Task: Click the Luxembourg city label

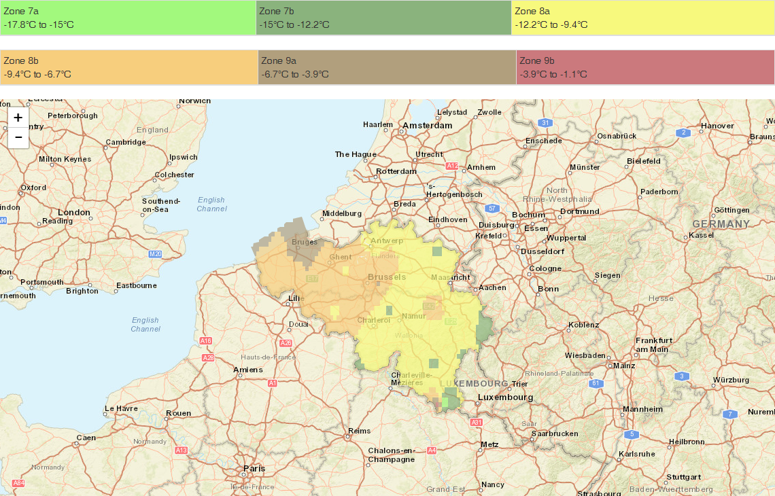Action: pos(506,397)
